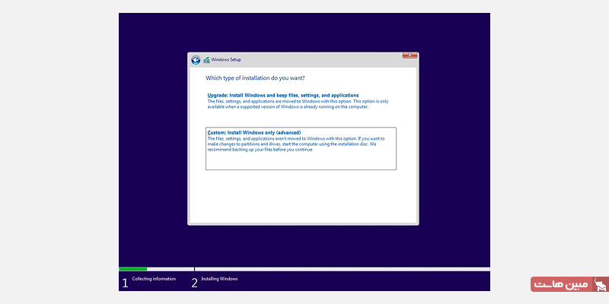This screenshot has width=609, height=304.
Task: Click the Upgrade option description paragraph
Action: coord(298,104)
